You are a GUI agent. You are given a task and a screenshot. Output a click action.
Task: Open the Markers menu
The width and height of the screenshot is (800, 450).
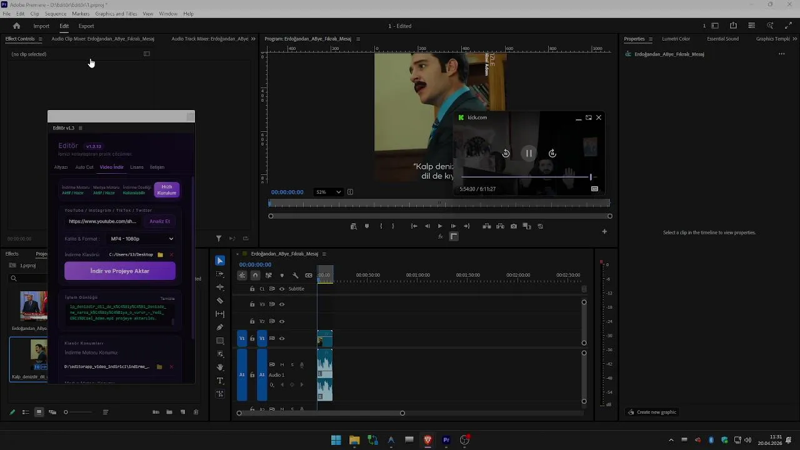(81, 14)
